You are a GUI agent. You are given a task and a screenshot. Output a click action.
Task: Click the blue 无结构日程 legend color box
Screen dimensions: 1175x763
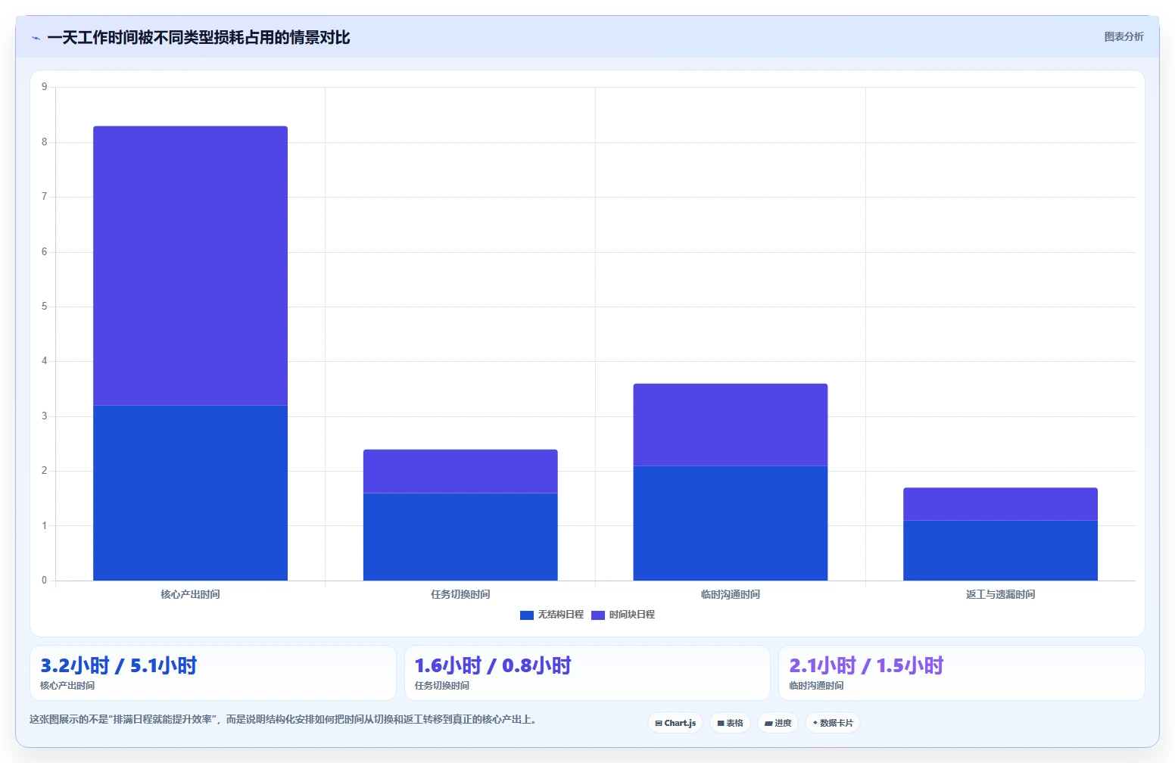[x=527, y=615]
